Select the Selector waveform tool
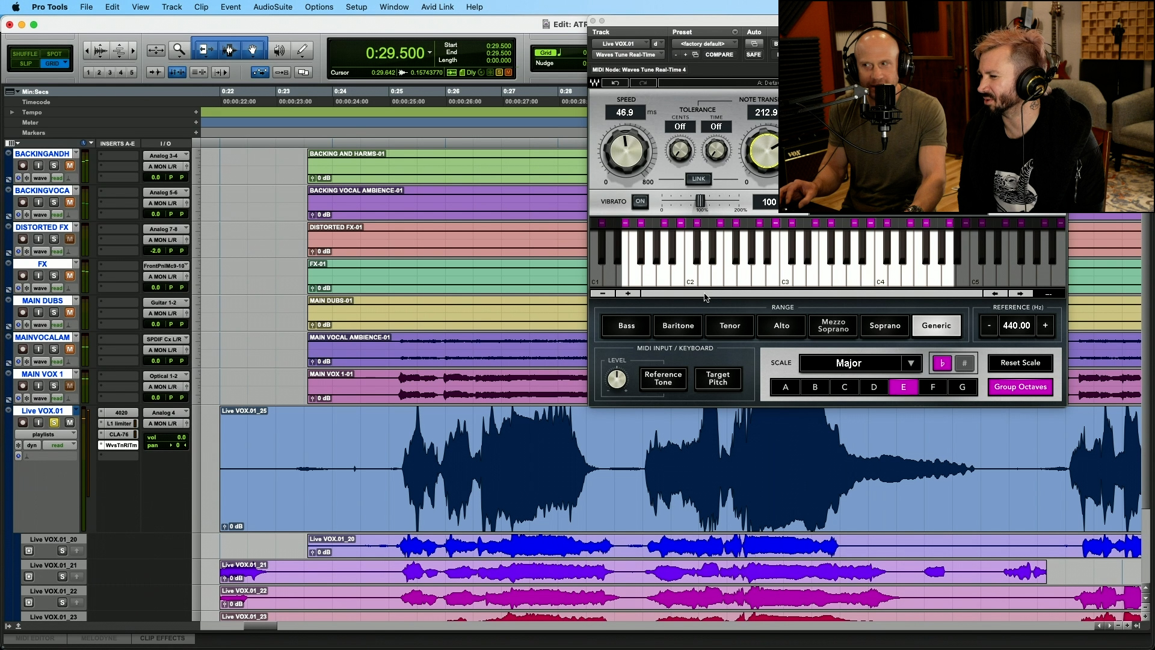This screenshot has width=1155, height=650. click(229, 51)
